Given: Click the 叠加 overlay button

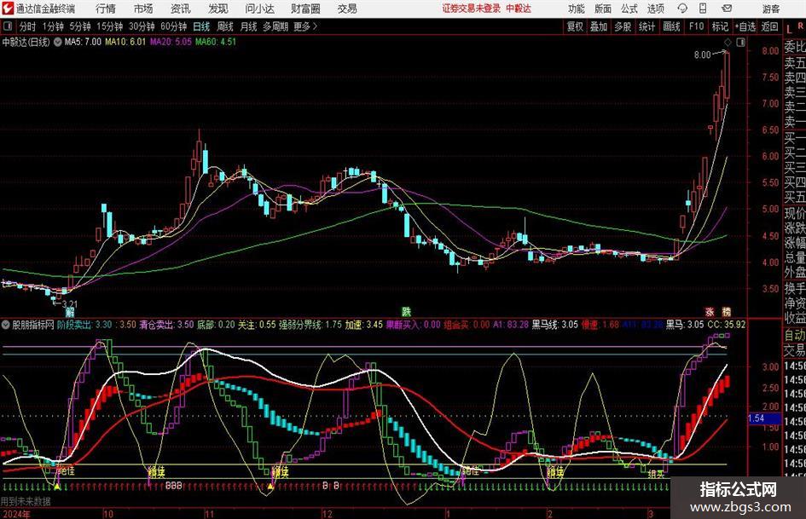Looking at the screenshot, I should pyautogui.click(x=599, y=26).
